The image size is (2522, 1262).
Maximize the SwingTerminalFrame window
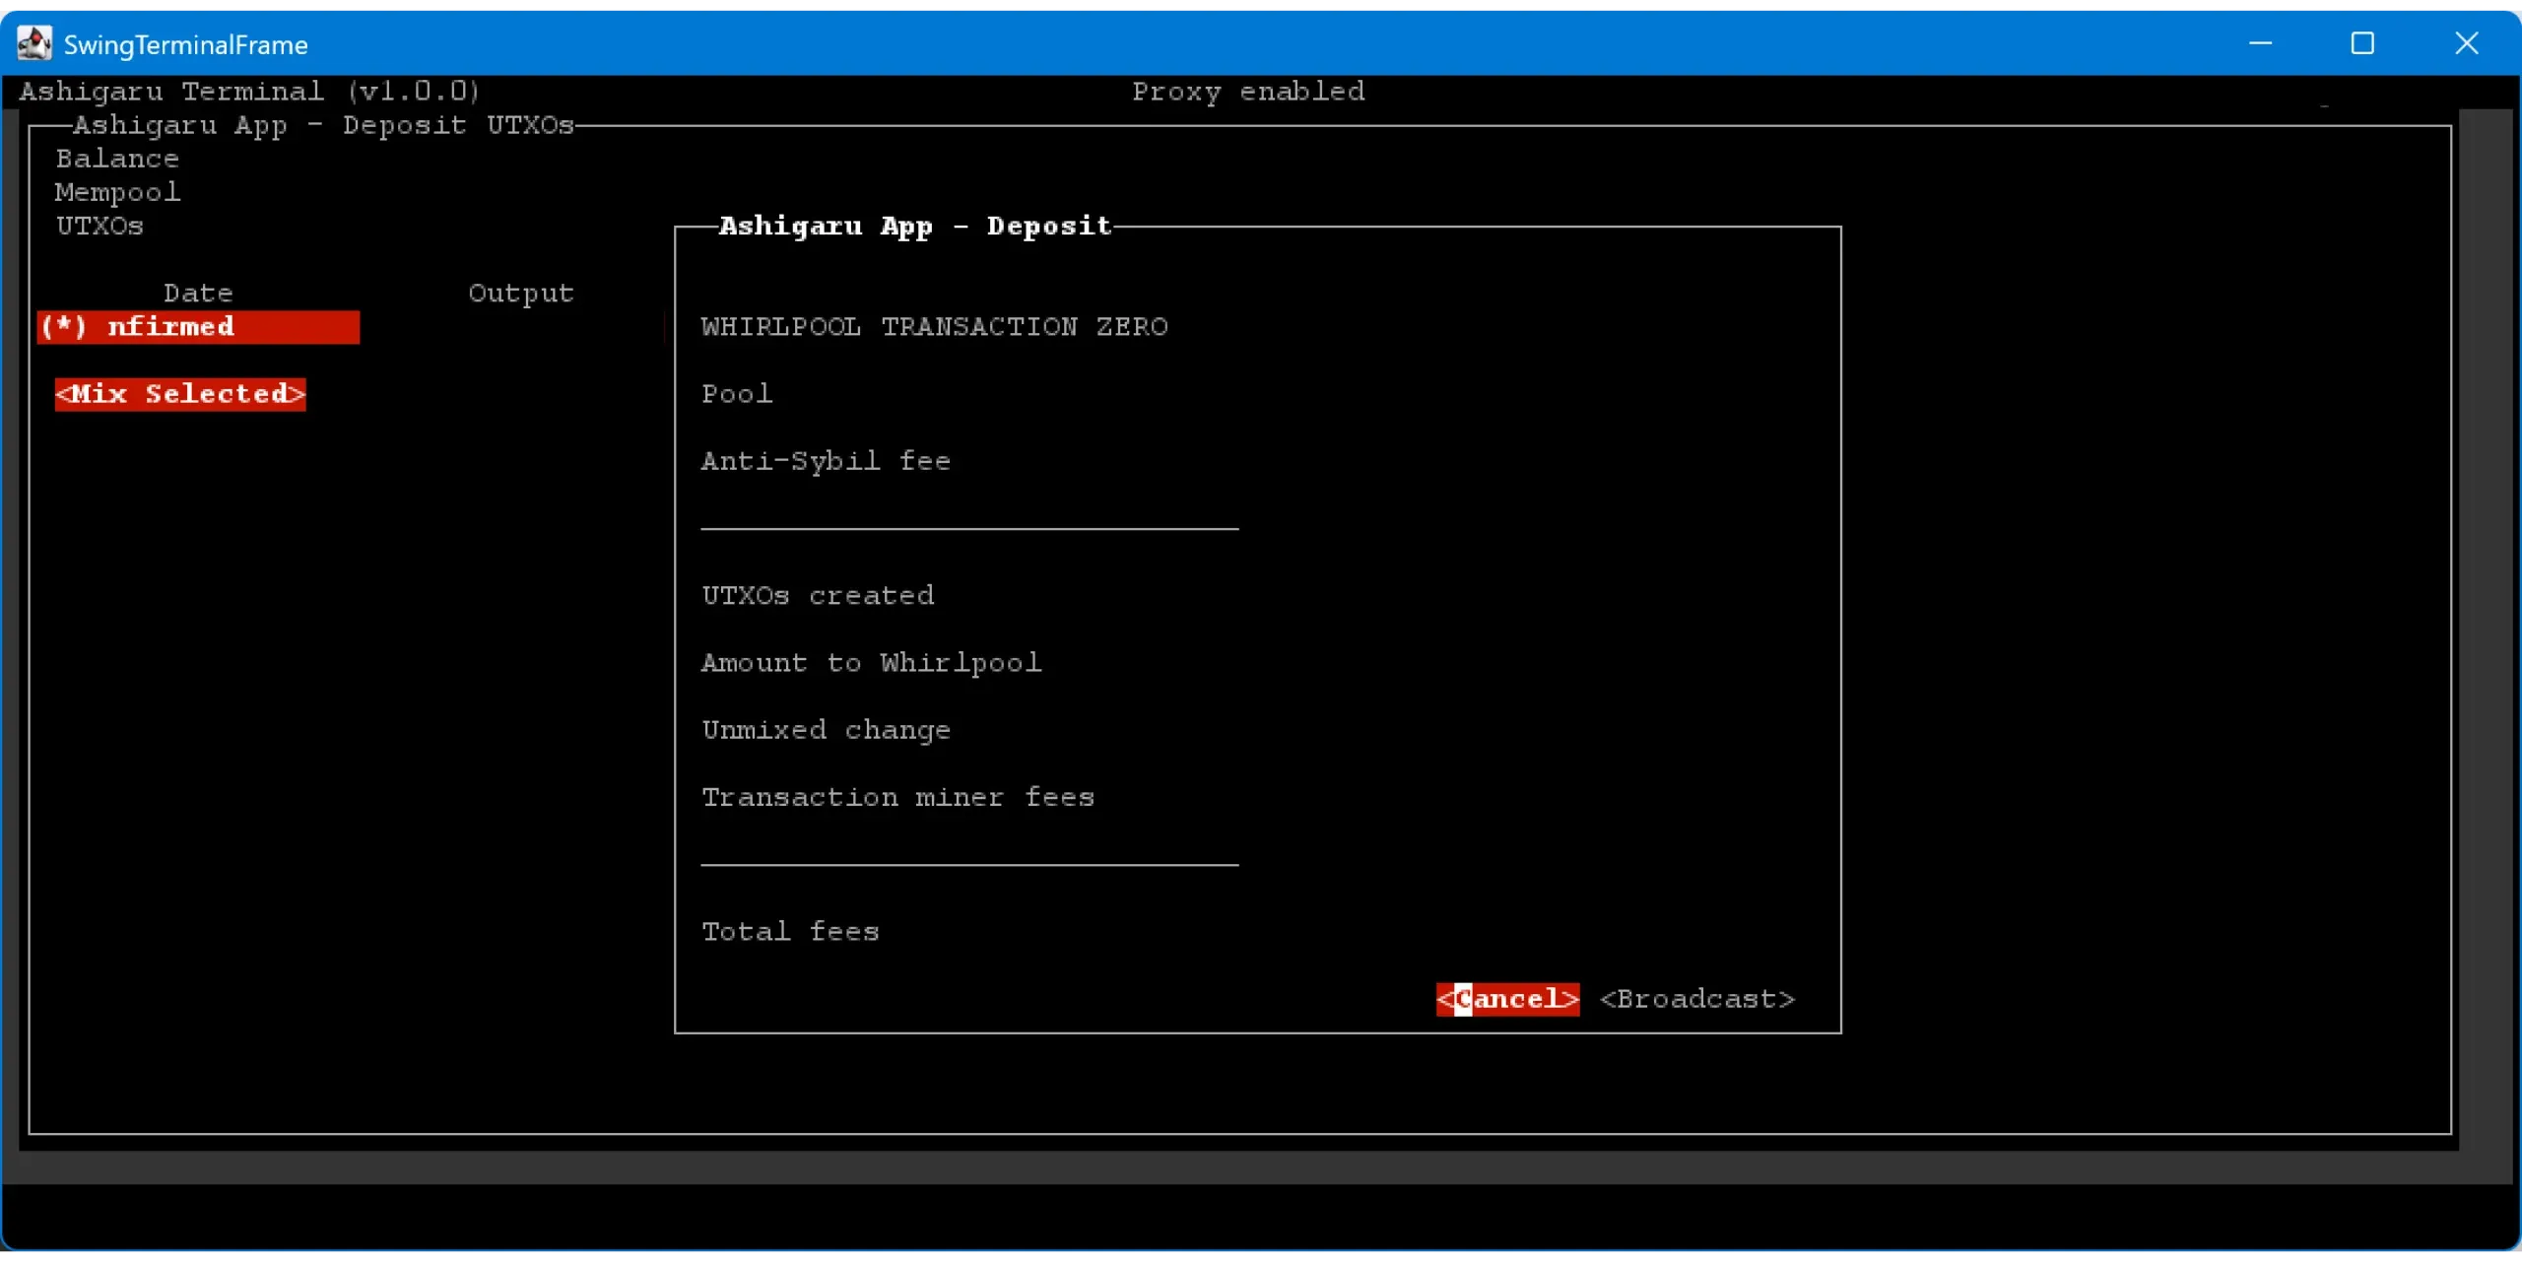2362,43
